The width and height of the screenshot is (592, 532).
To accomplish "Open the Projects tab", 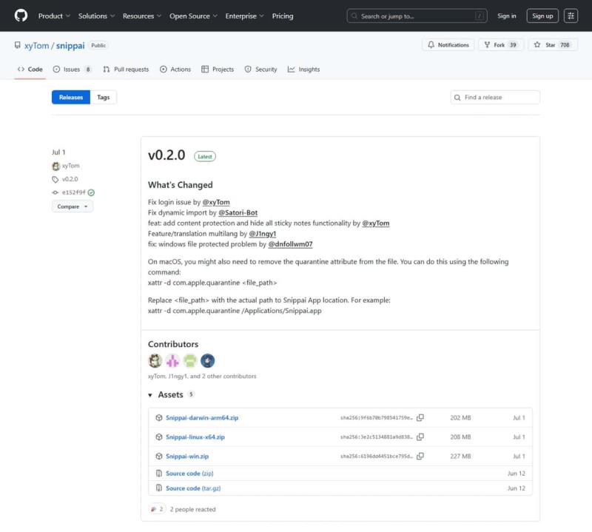I will click(218, 70).
